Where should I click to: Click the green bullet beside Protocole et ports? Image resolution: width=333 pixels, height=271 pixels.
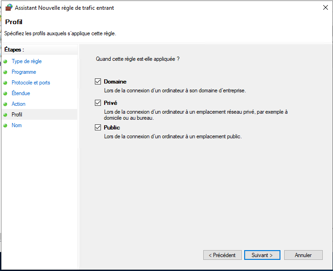point(5,83)
